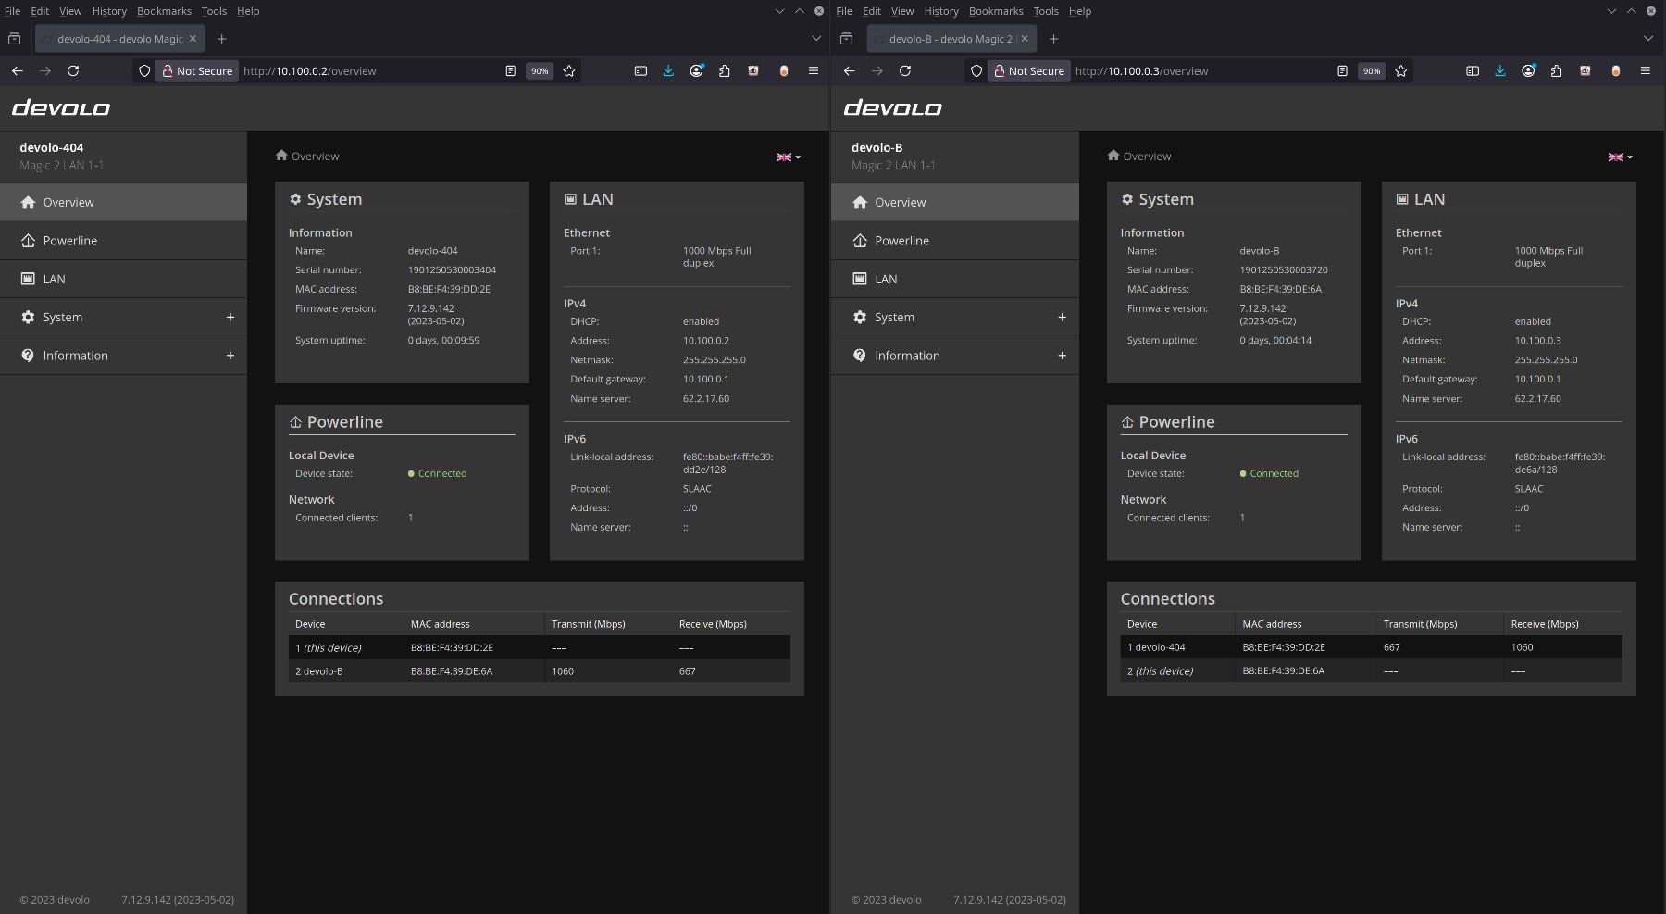Click '2 devolo-B' row in Connections table
This screenshot has height=914, width=1666.
tap(540, 671)
